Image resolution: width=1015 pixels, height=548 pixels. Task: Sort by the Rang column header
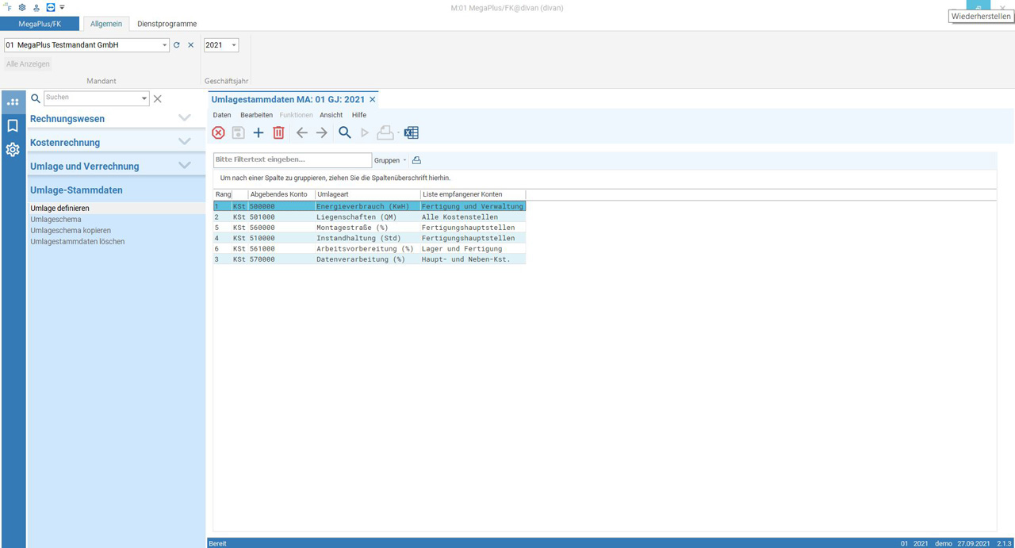tap(223, 194)
